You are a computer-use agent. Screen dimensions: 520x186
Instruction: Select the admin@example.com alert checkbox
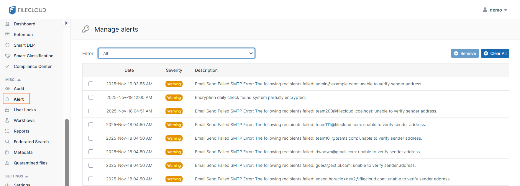click(91, 84)
